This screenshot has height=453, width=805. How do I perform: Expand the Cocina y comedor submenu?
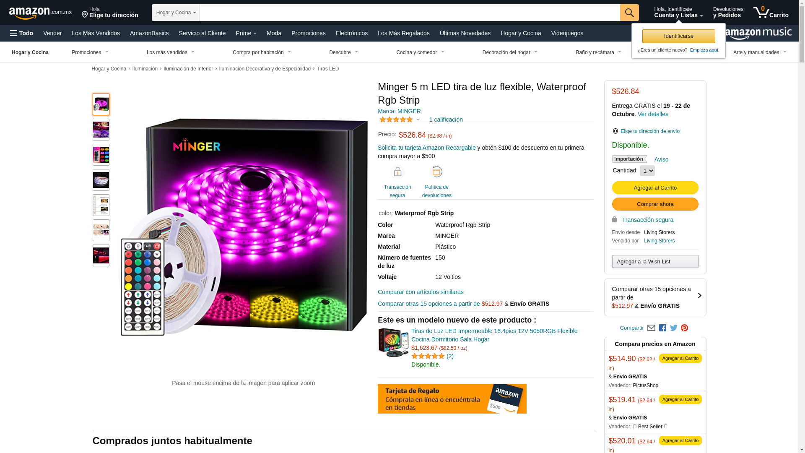[420, 52]
